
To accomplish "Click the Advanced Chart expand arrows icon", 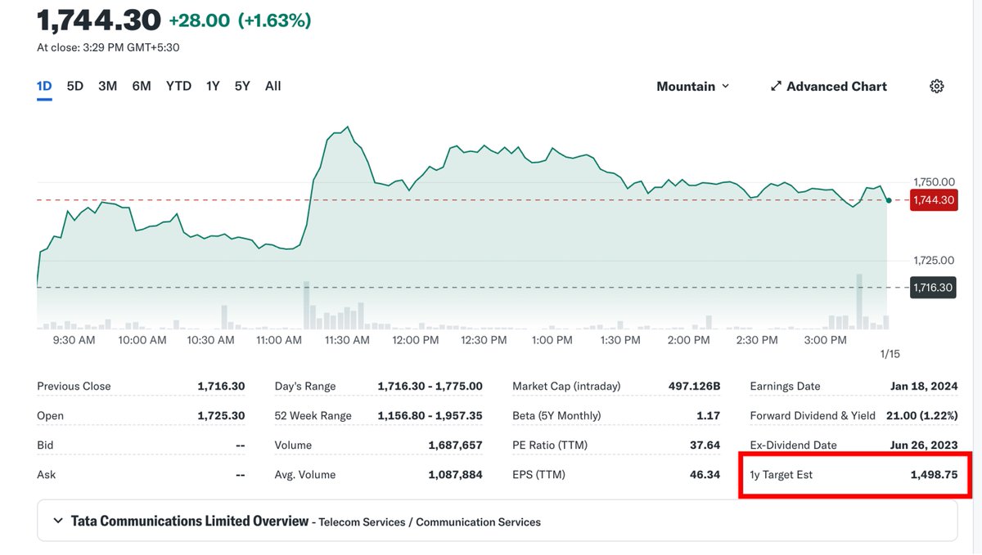I will pos(776,86).
